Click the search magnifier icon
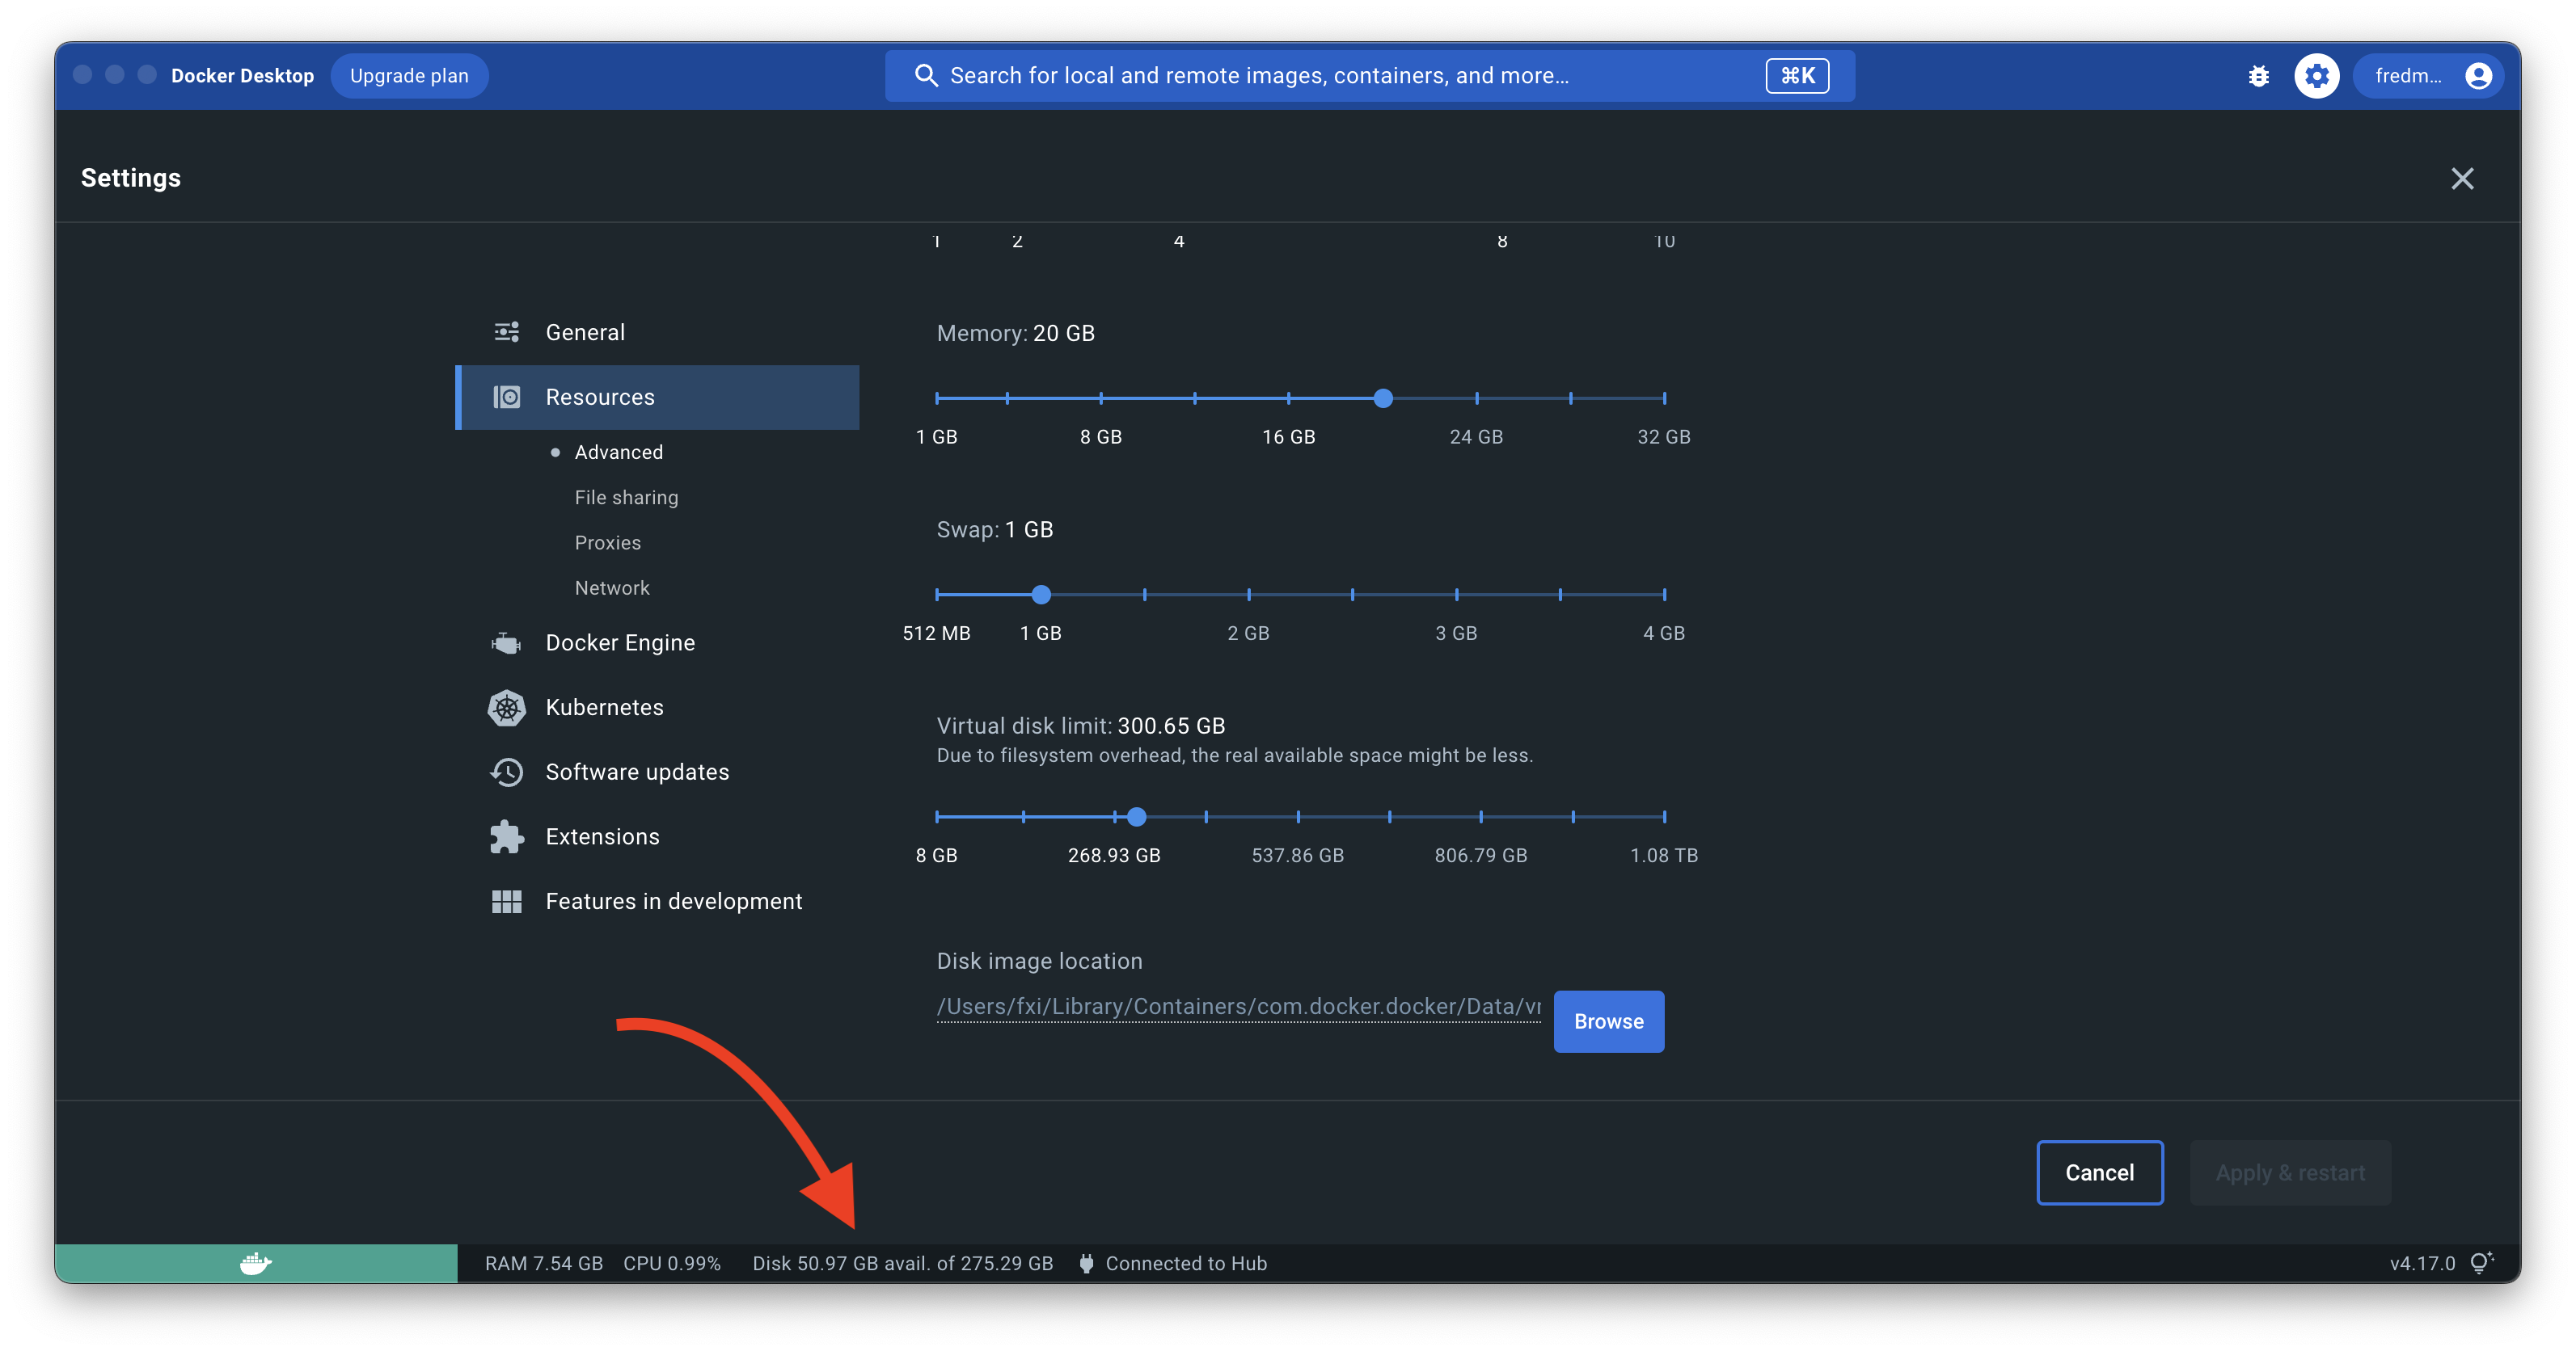The image size is (2576, 1351). click(926, 75)
